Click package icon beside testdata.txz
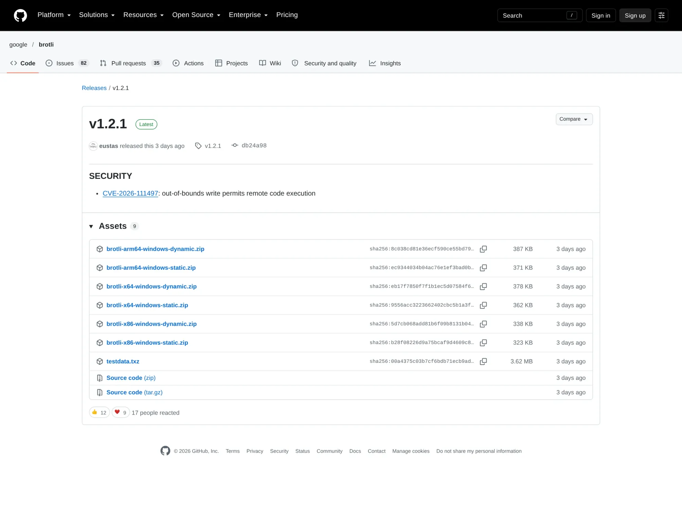The width and height of the screenshot is (682, 511). click(100, 361)
